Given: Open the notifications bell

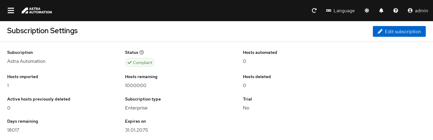Looking at the screenshot, I should (x=381, y=10).
